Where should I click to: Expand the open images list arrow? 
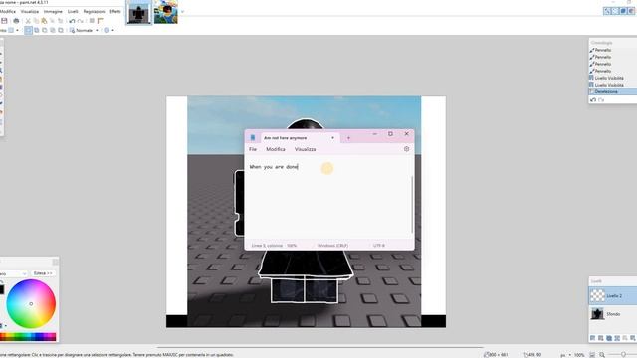pos(182,11)
